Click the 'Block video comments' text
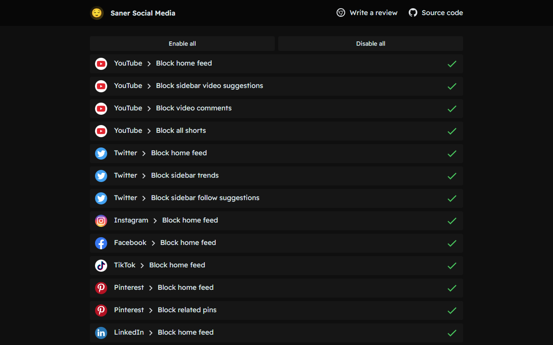The height and width of the screenshot is (345, 553). click(194, 108)
